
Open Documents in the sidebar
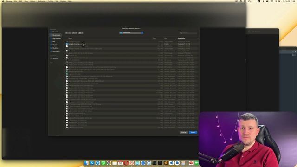point(55,38)
